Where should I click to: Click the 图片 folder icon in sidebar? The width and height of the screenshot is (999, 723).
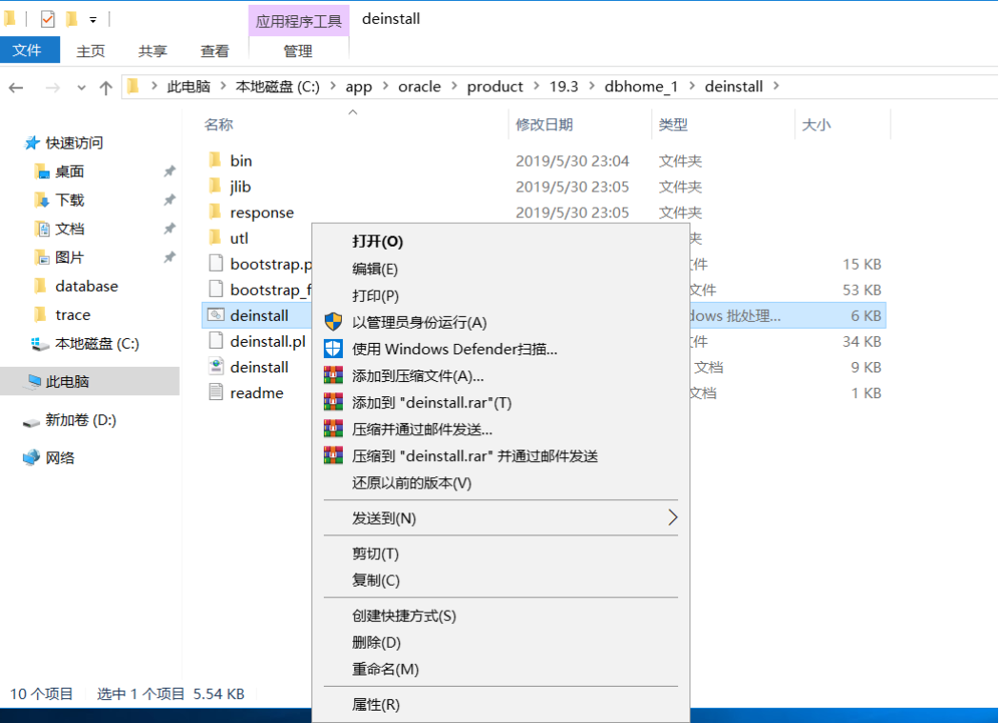41,257
